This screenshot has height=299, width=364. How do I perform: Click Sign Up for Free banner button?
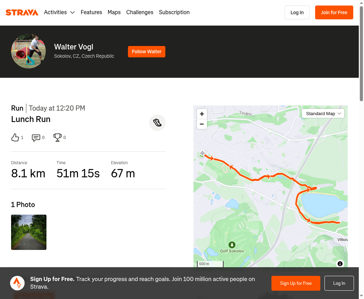[x=296, y=283]
